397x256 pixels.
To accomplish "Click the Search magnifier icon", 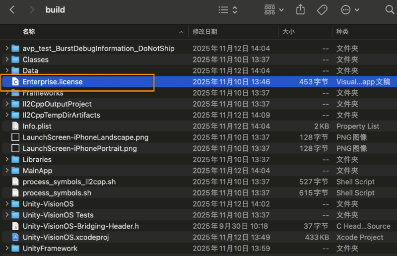I will pyautogui.click(x=390, y=10).
